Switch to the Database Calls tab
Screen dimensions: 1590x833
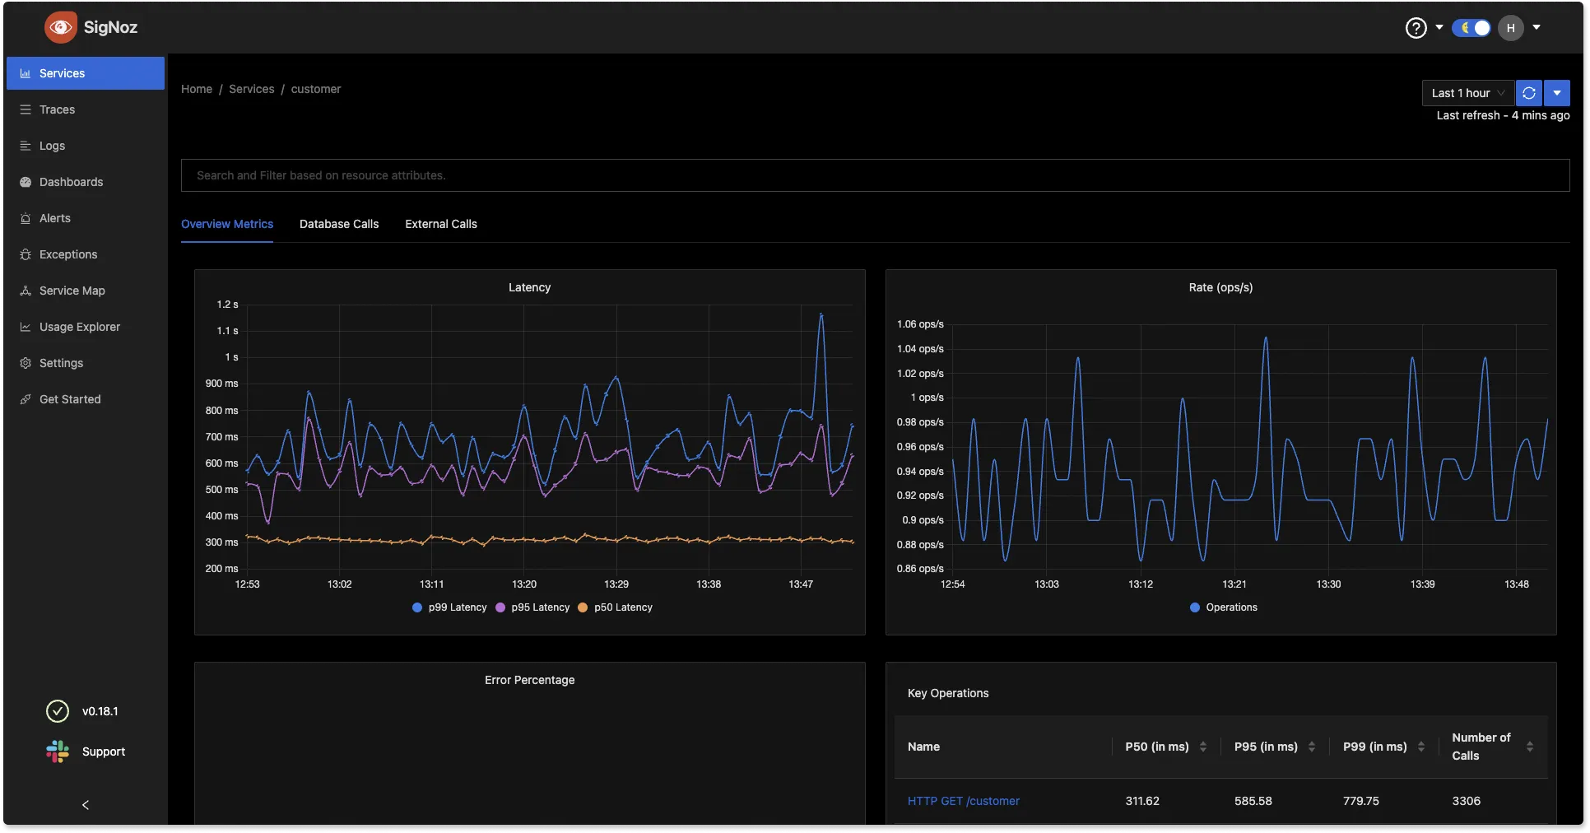tap(339, 224)
